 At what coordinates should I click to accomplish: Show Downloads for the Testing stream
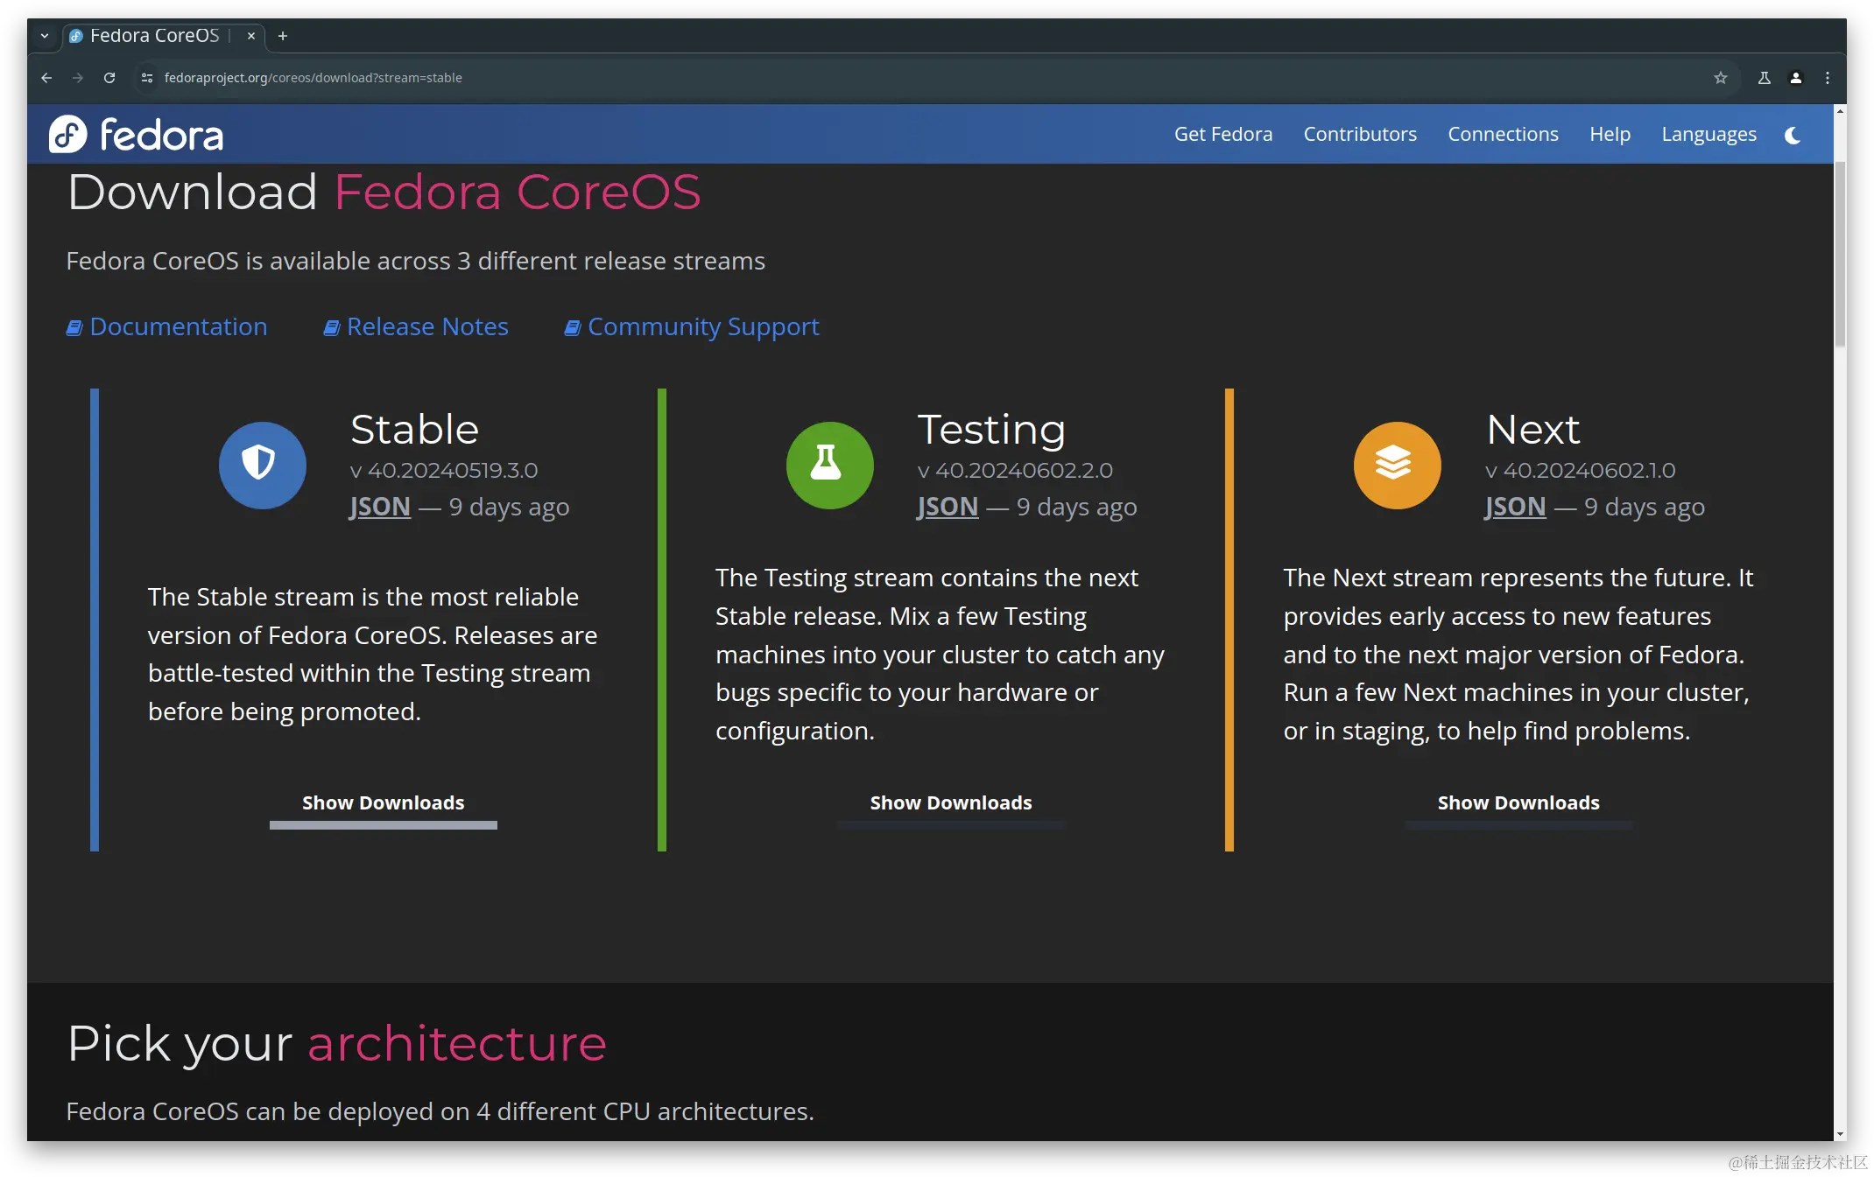[x=951, y=803]
